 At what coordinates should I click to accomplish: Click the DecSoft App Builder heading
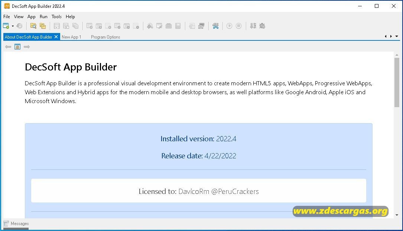pos(71,67)
